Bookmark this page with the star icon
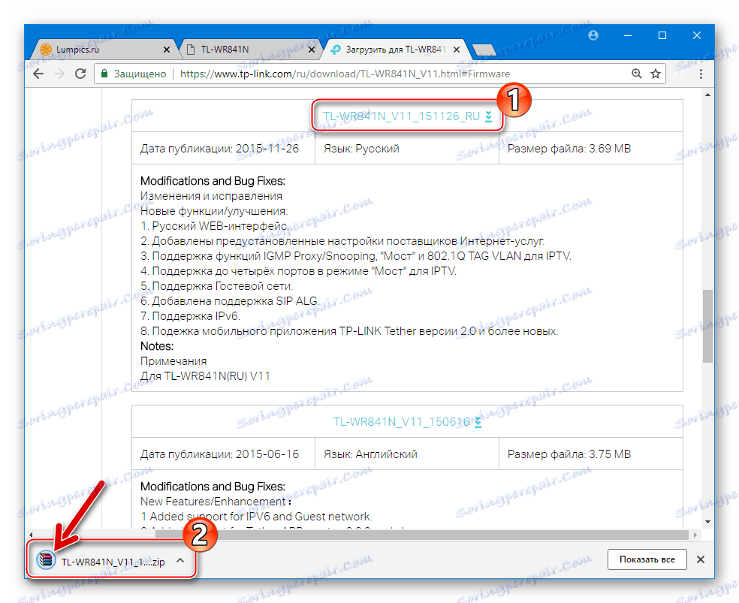The width and height of the screenshot is (739, 603). tap(655, 74)
